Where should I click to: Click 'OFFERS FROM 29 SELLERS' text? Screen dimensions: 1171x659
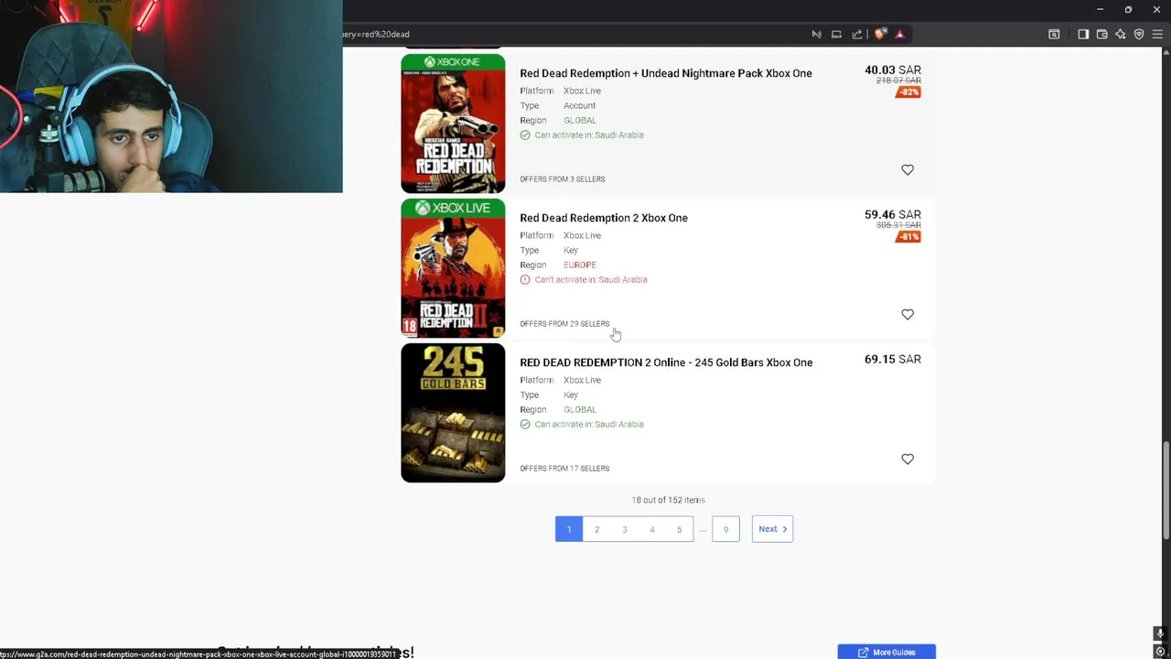tap(564, 324)
